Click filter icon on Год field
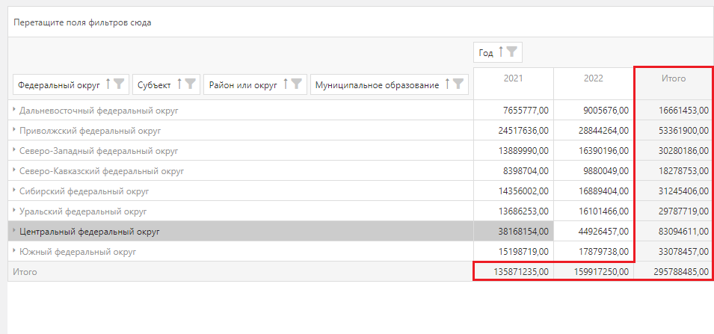This screenshot has width=714, height=334. click(511, 52)
